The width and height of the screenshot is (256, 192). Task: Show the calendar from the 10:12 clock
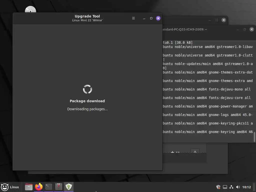tap(246, 187)
